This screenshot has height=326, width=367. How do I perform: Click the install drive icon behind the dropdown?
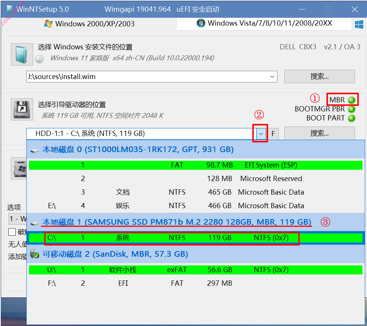19,169
